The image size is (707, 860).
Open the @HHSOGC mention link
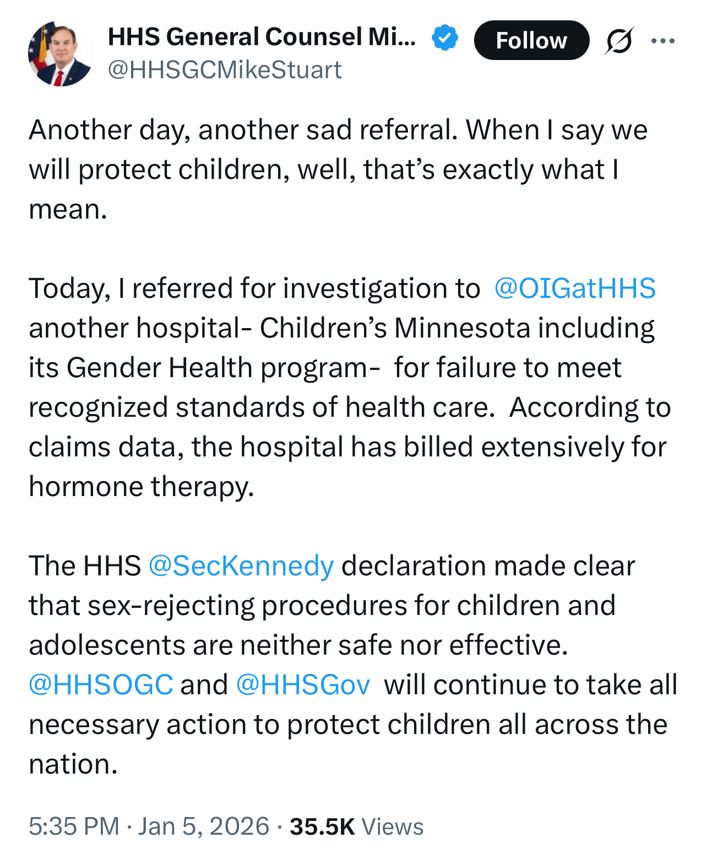pos(101,685)
